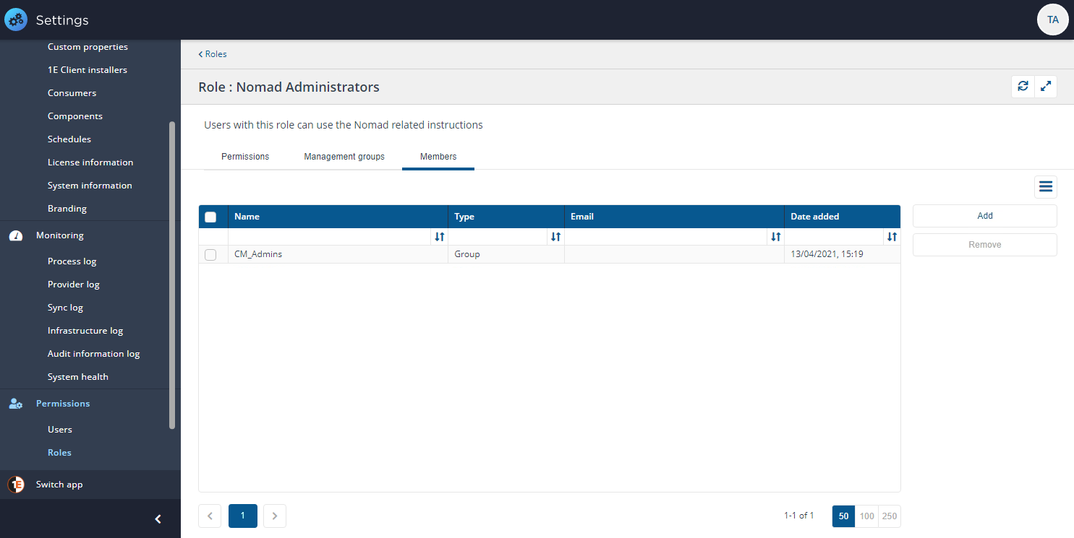Expand the Permissions section label
The width and height of the screenshot is (1074, 538).
coord(63,404)
